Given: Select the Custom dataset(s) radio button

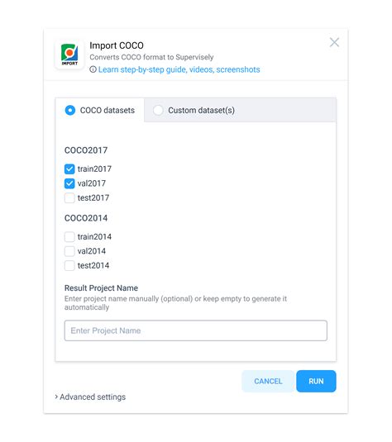Looking at the screenshot, I should coord(158,110).
